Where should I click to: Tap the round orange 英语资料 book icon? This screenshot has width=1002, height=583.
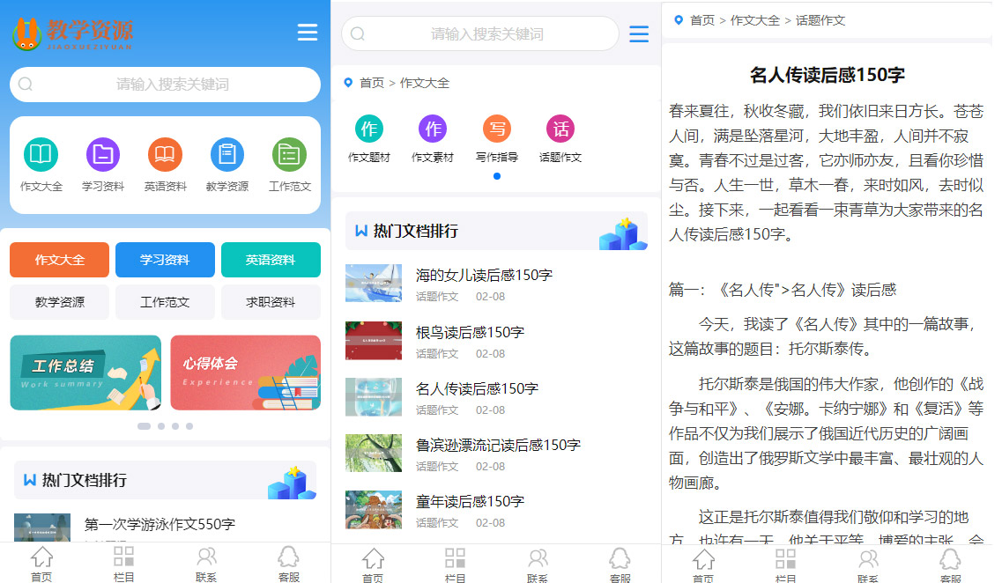[x=165, y=155]
